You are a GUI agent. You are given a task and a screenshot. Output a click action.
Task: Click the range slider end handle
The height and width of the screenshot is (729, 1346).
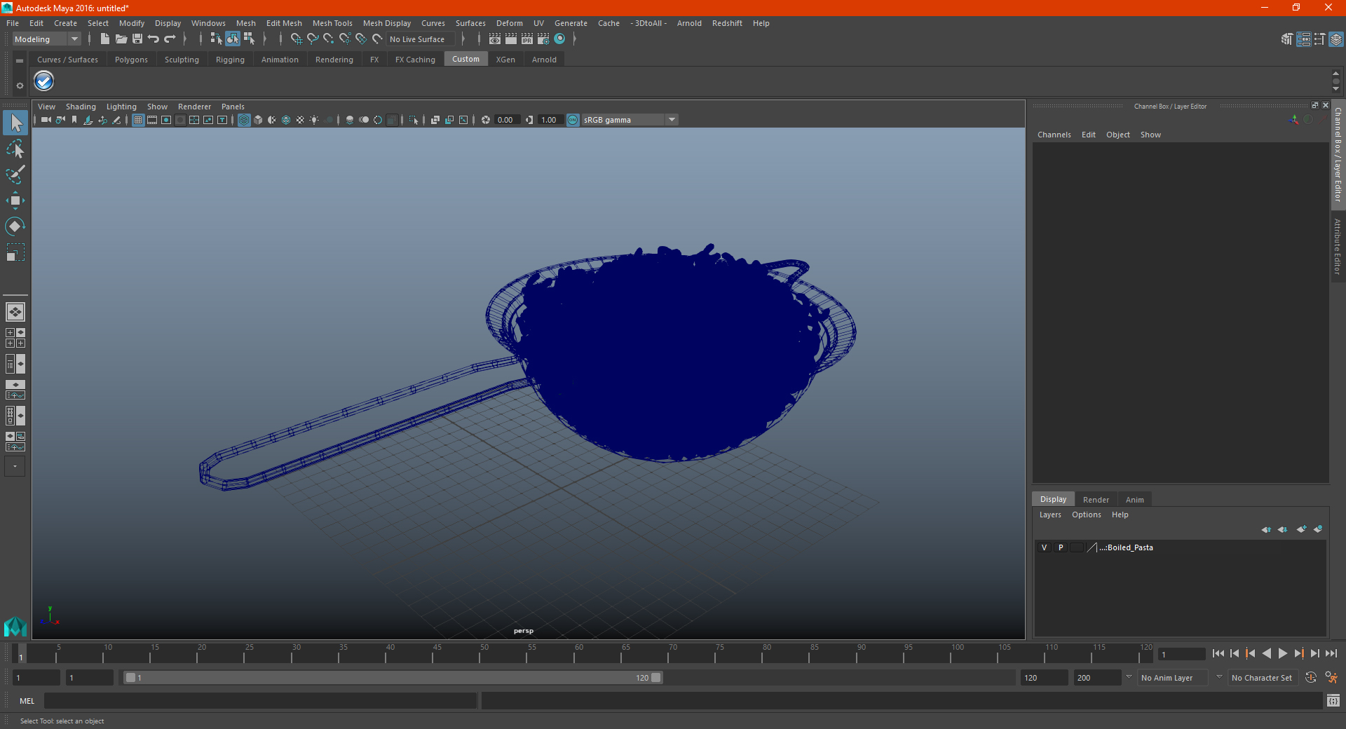pos(656,678)
